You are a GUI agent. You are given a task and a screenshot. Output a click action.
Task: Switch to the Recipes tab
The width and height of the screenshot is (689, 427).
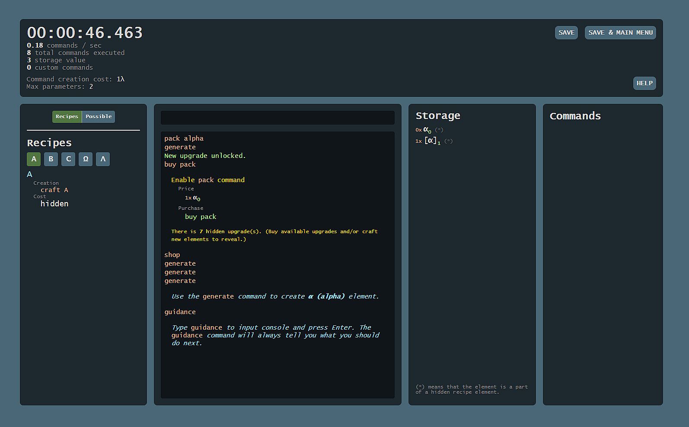[67, 116]
